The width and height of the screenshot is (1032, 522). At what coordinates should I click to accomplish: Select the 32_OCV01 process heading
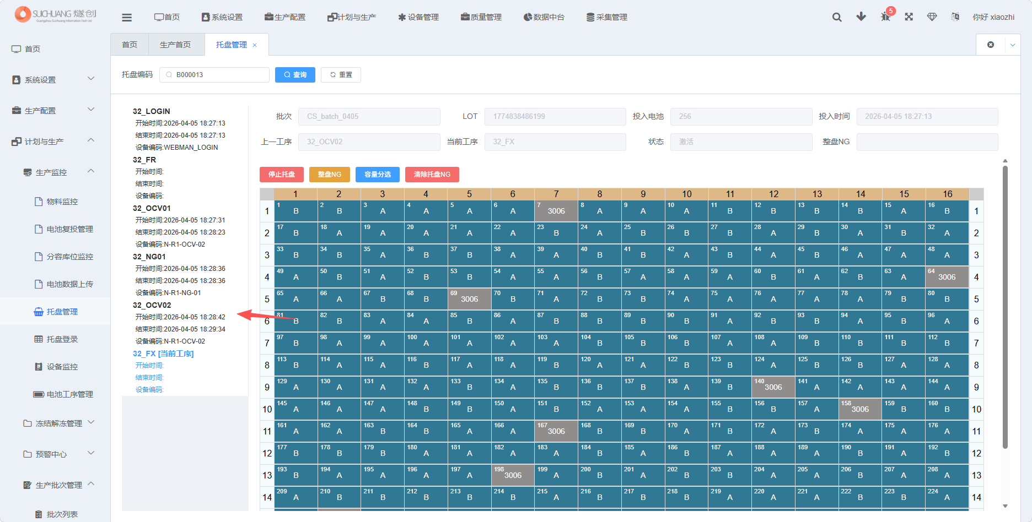(152, 208)
